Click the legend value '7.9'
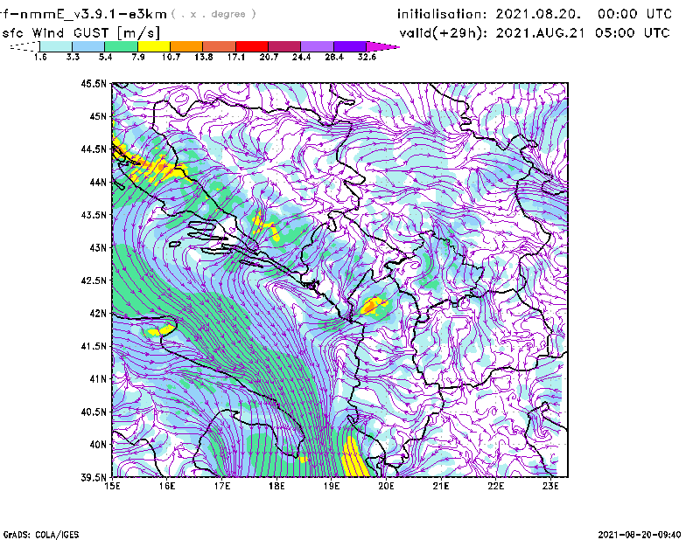This screenshot has width=700, height=540. pos(138,57)
